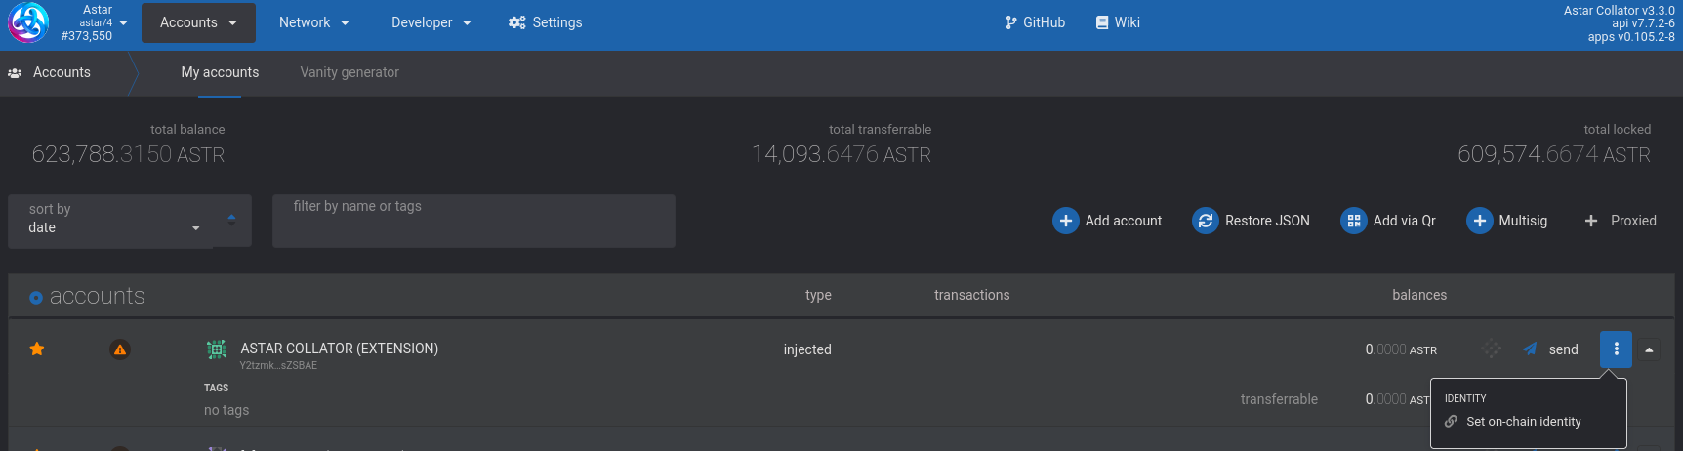Switch to the Vanity generator tab
Viewport: 1683px width, 451px height.
(349, 72)
